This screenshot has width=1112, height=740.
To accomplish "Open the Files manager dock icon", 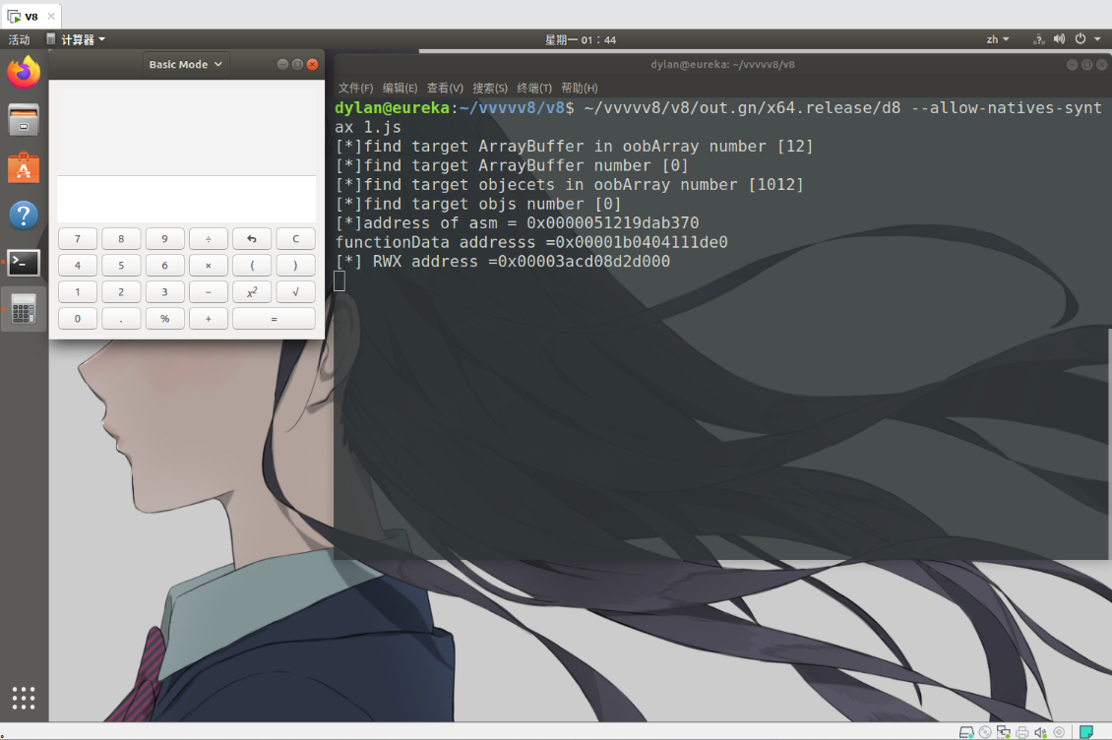I will coord(24,120).
